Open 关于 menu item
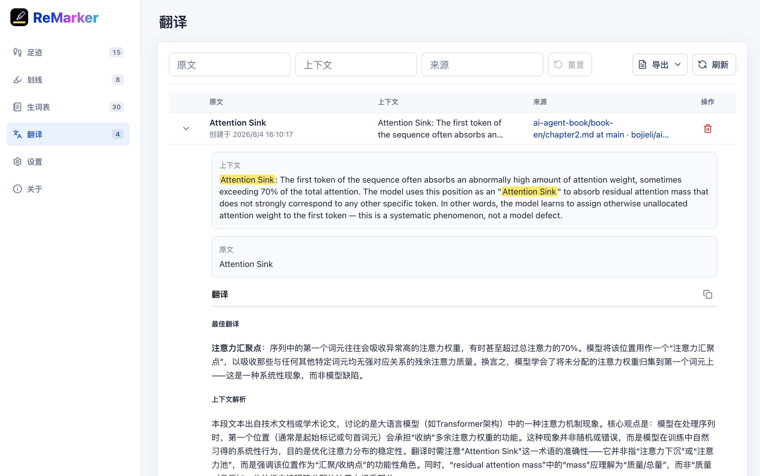 click(x=68, y=189)
